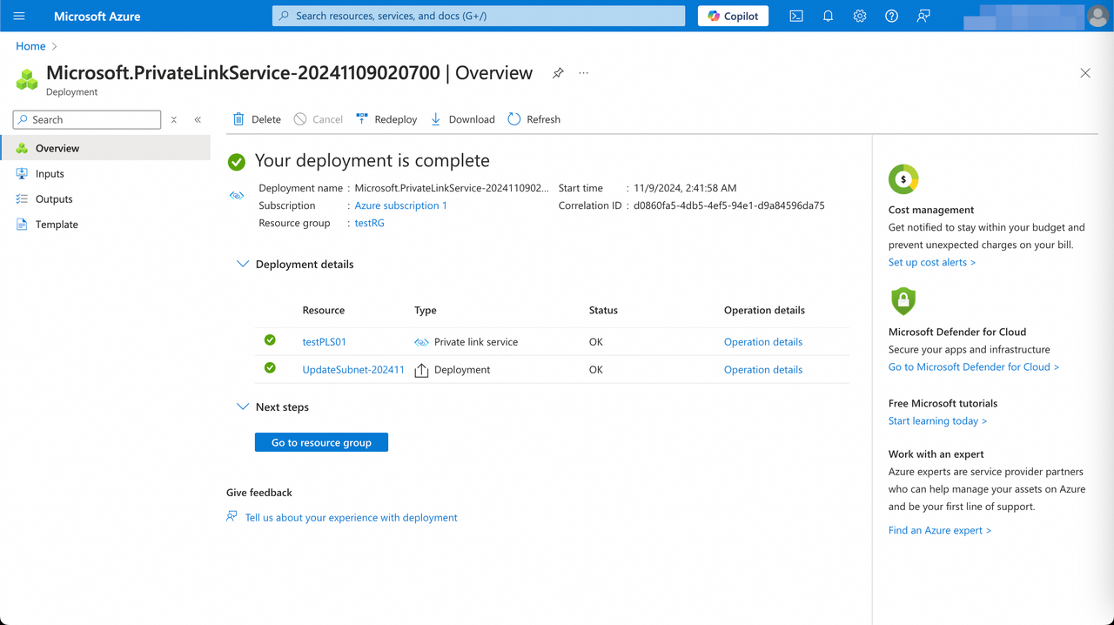
Task: Open the Settings gear in the top bar
Action: tap(860, 16)
